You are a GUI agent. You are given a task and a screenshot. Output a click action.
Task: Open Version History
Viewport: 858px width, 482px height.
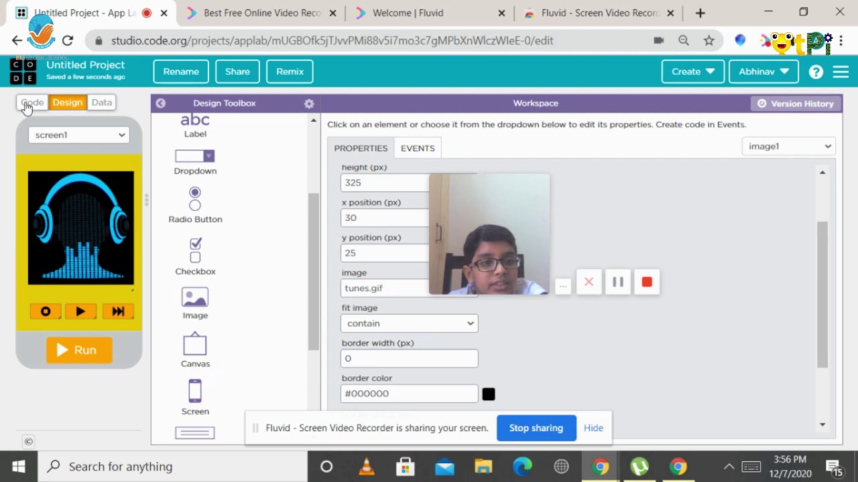[795, 104]
